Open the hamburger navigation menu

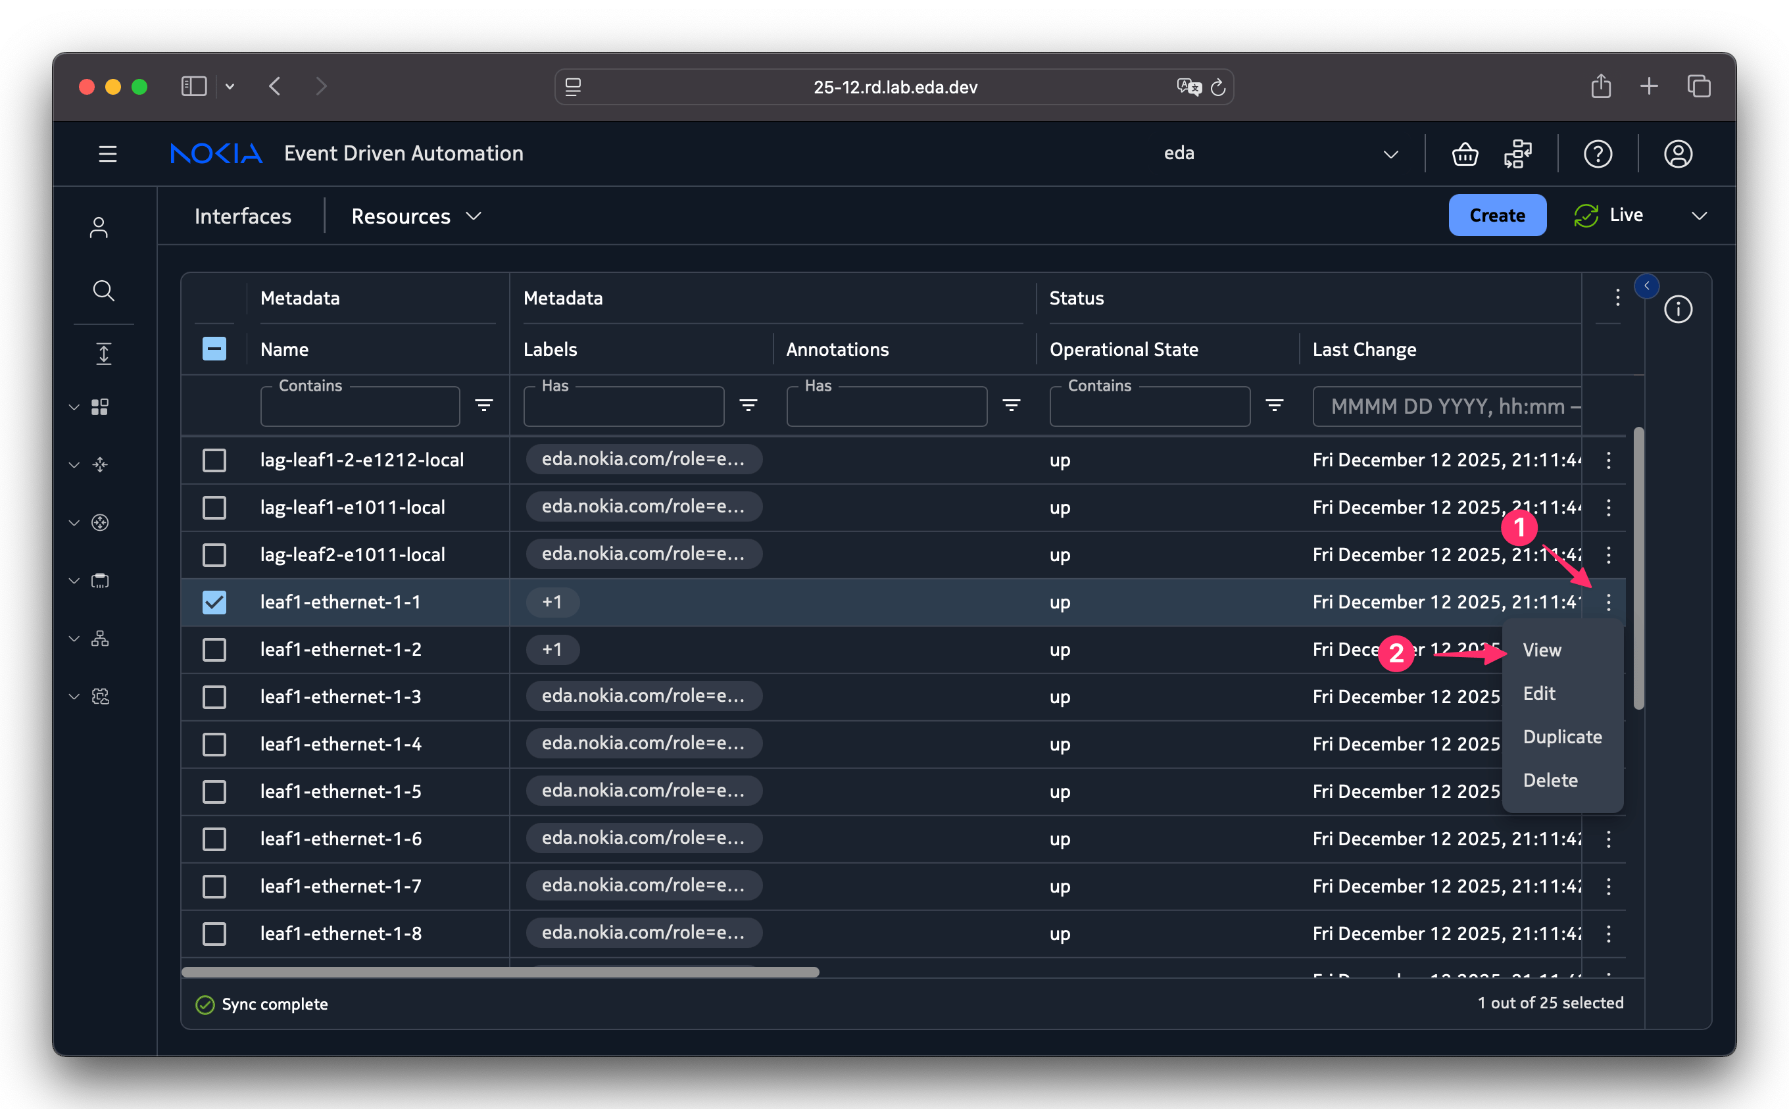[x=108, y=154]
